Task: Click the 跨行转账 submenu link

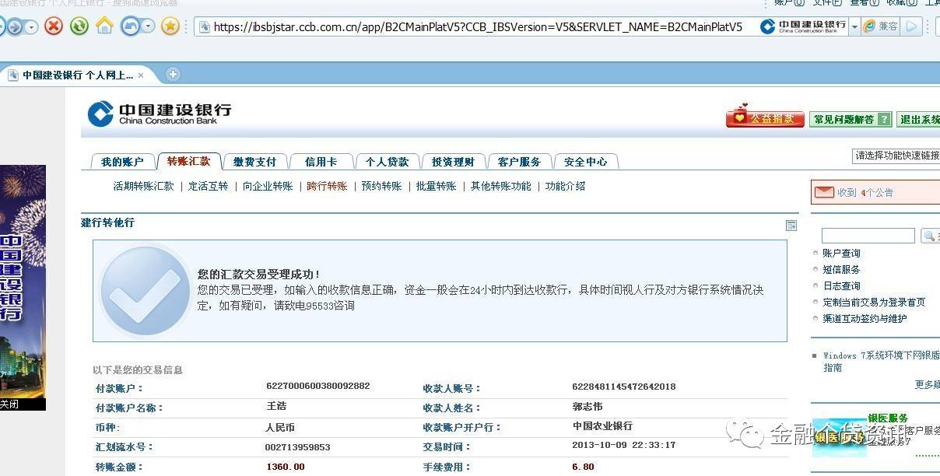Action: tap(328, 186)
